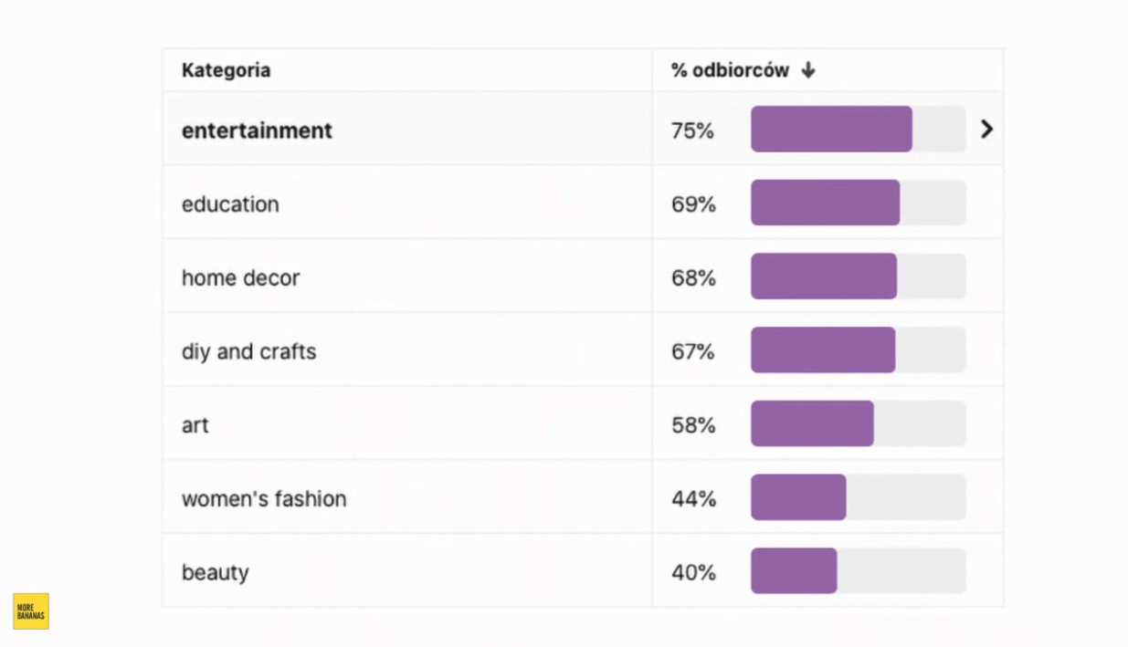This screenshot has height=647, width=1128.
Task: Click the More Bananas logo
Action: click(31, 611)
